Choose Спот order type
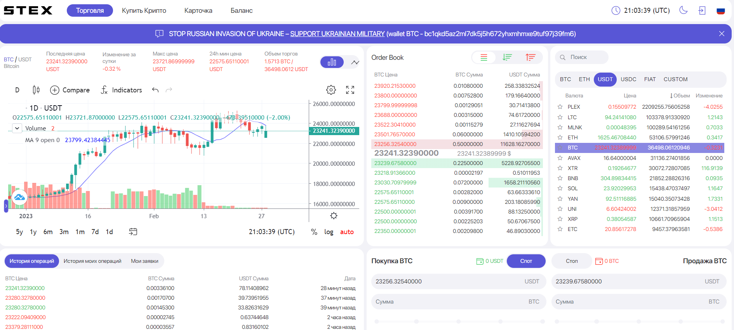 [x=526, y=261]
